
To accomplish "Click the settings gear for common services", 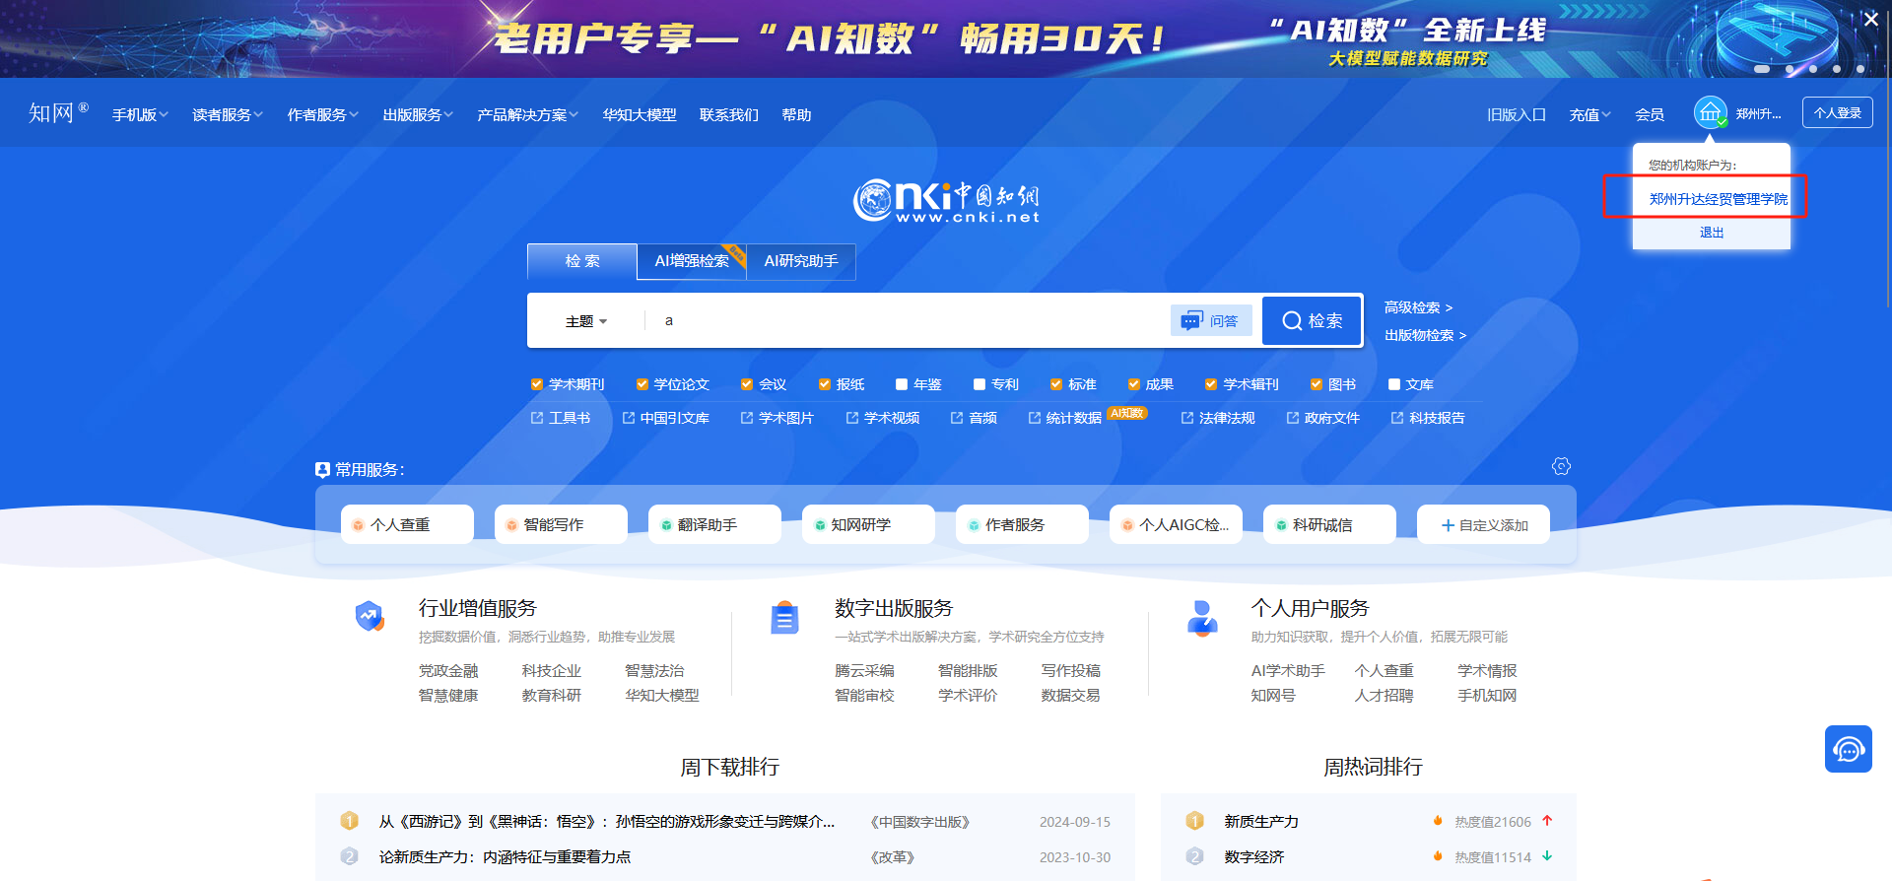I will pyautogui.click(x=1561, y=466).
